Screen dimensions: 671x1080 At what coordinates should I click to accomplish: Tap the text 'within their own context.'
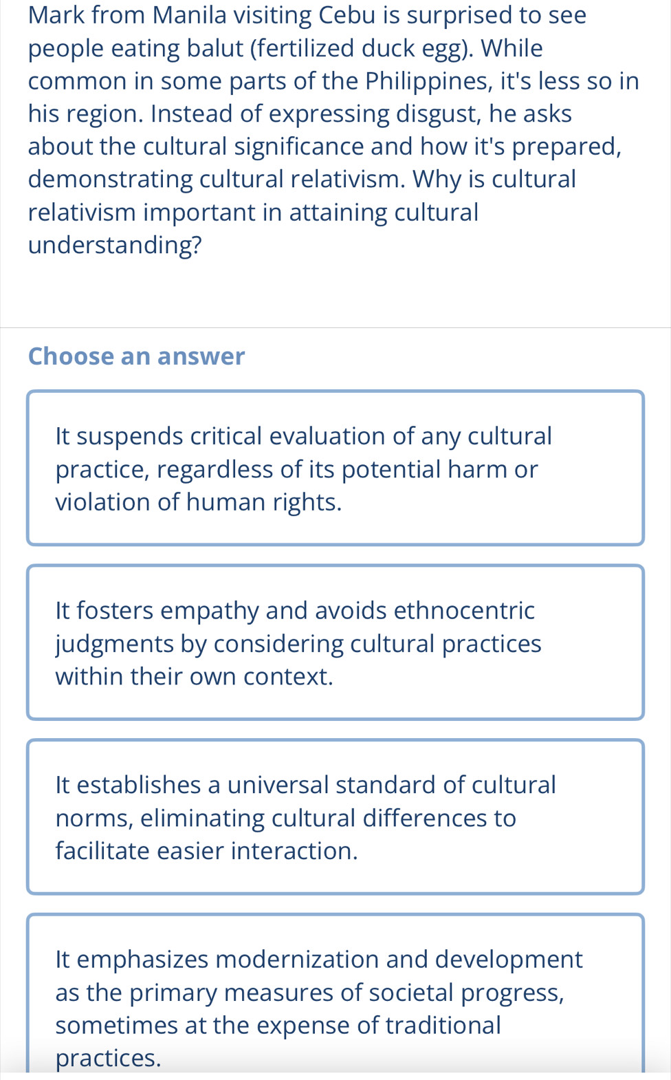[x=195, y=676]
